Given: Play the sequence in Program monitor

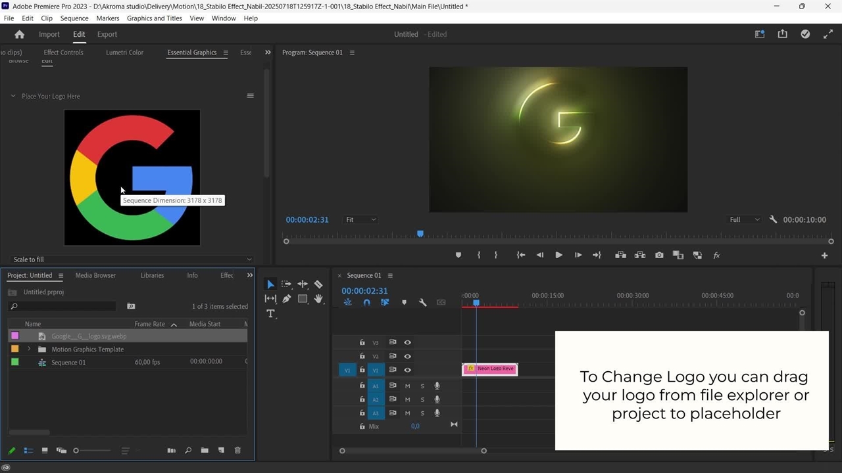Looking at the screenshot, I should (x=558, y=256).
